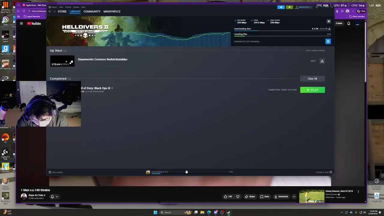Expand MIGGYNPLYZ account dropdown
384x216 pixels.
(304, 7)
